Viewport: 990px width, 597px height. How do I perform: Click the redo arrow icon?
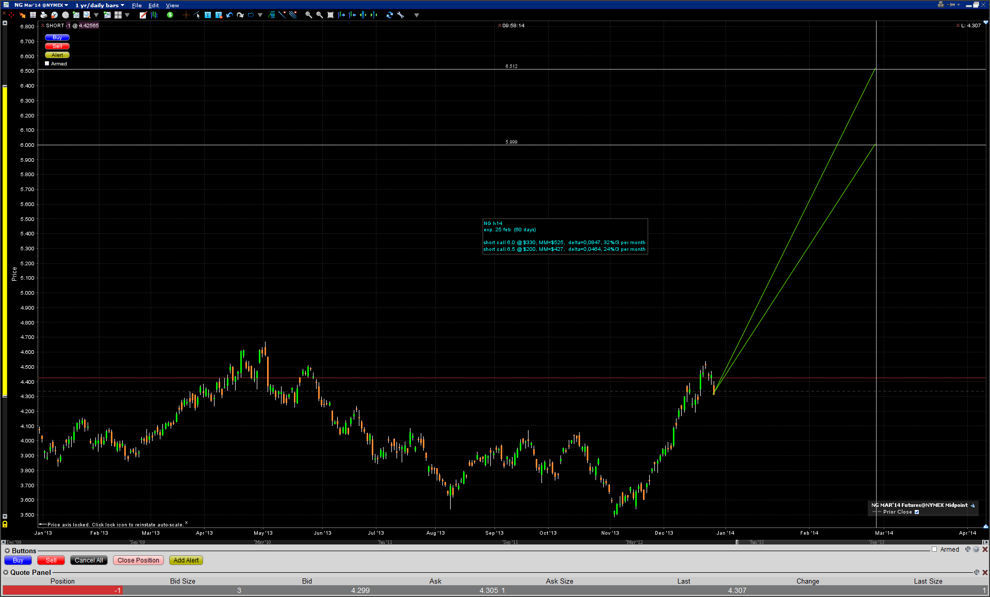[240, 15]
